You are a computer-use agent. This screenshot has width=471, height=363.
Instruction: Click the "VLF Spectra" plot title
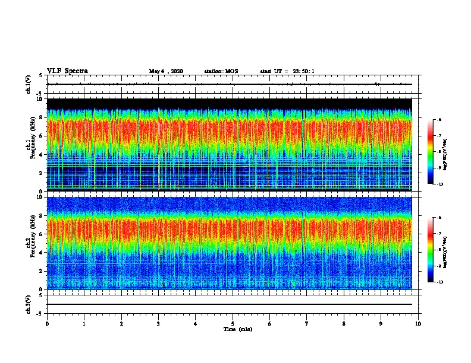tap(67, 71)
